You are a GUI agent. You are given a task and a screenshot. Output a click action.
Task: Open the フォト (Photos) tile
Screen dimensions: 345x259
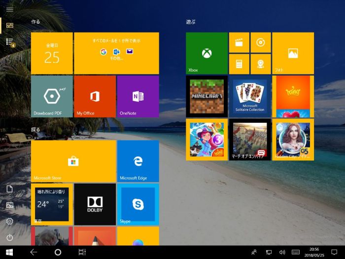coord(293,53)
